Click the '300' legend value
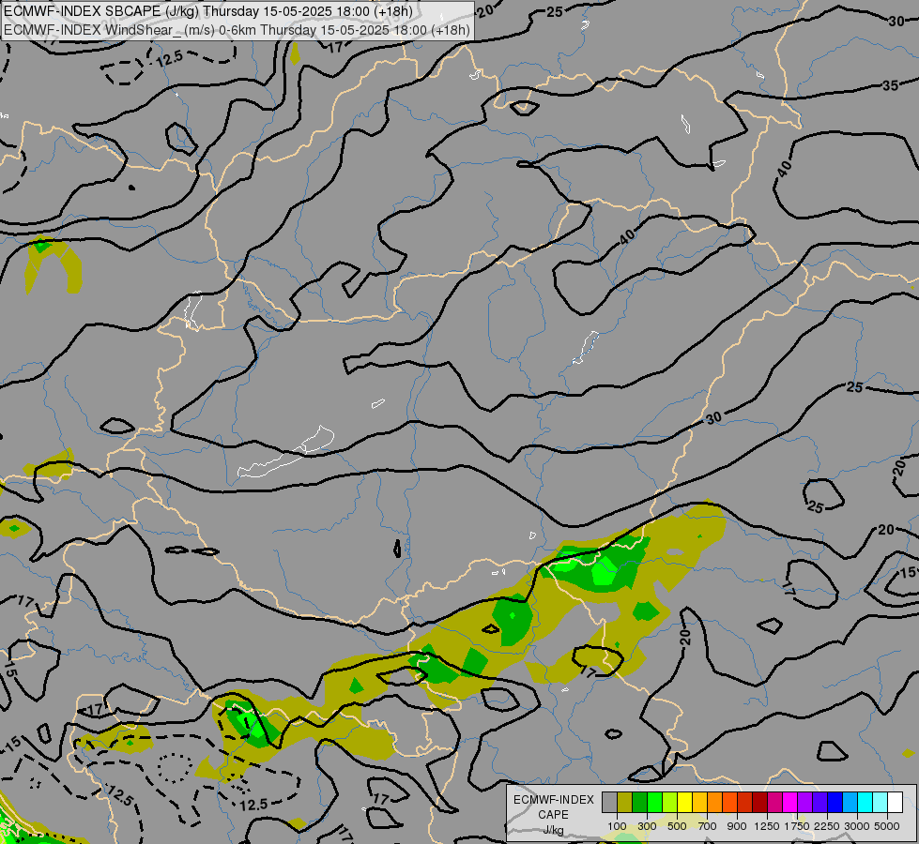Viewport: 919px width, 844px height. tap(647, 826)
